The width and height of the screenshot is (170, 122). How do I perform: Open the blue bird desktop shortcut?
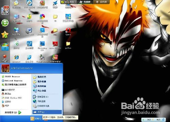click(55, 4)
